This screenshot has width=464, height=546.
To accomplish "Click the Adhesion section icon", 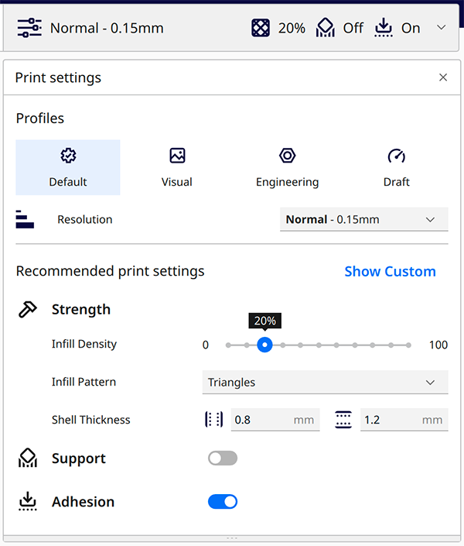I will tap(27, 502).
